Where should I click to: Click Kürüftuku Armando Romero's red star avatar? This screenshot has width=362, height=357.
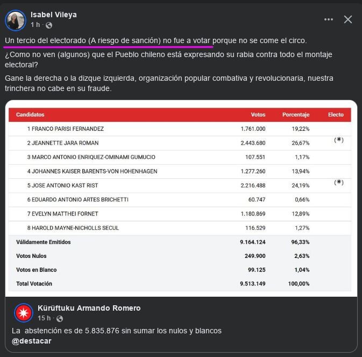point(24,313)
